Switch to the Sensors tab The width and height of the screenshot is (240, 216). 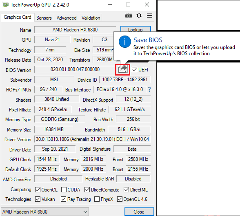pos(44,18)
